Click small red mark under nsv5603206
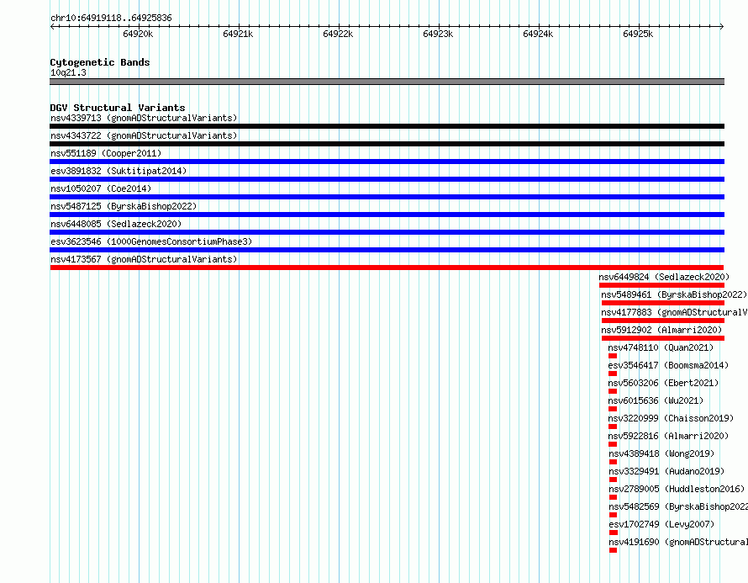This screenshot has width=748, height=583. pyautogui.click(x=613, y=391)
